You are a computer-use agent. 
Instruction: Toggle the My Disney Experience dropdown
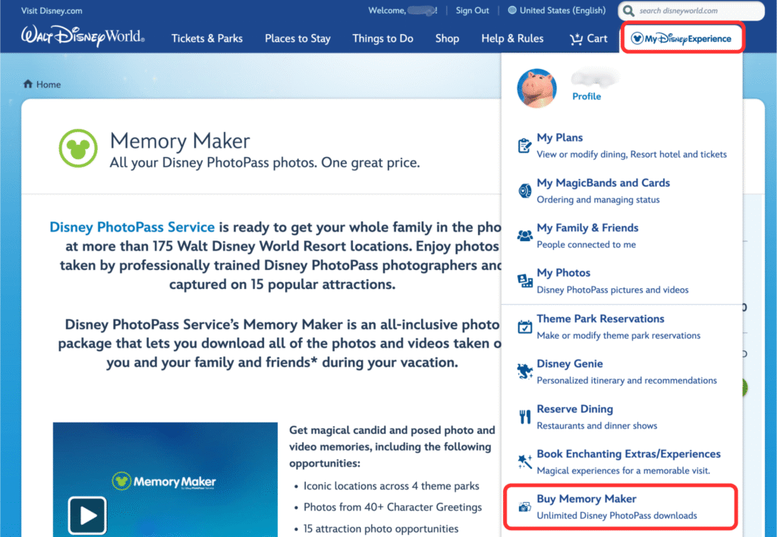682,39
